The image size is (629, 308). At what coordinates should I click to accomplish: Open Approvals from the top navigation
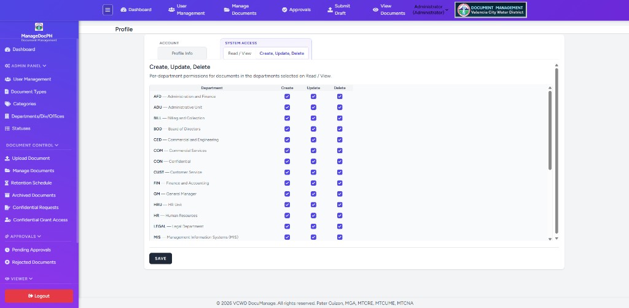296,10
